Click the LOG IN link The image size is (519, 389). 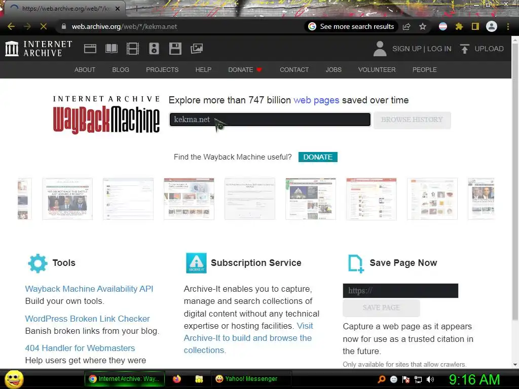(439, 49)
